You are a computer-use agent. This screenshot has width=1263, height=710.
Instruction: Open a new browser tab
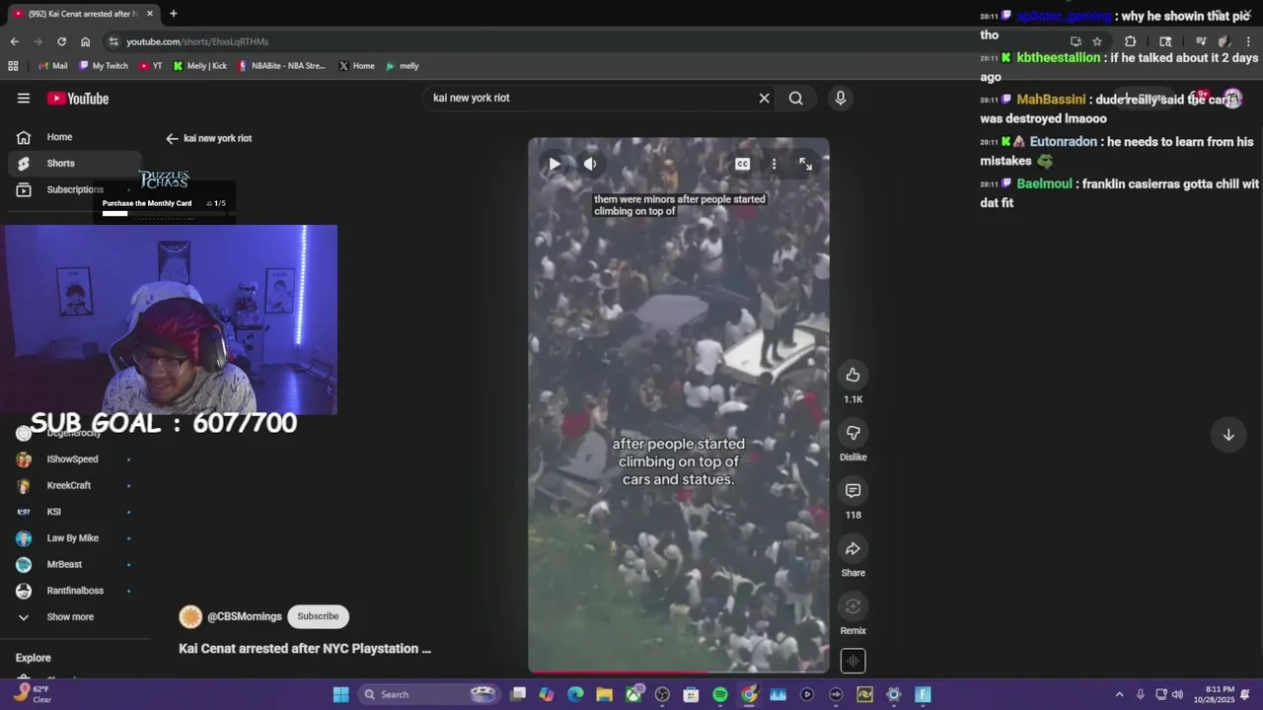pos(173,14)
